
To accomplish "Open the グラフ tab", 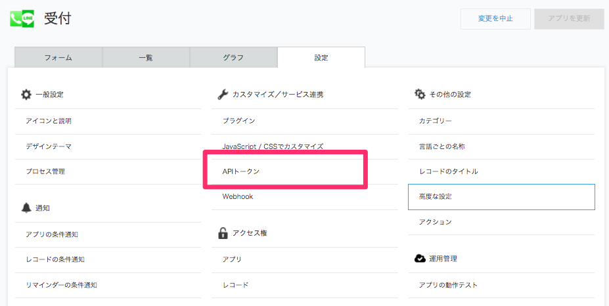I will click(x=233, y=58).
